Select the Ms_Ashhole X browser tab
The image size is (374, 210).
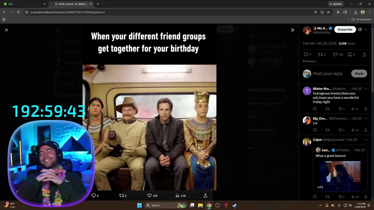(71, 4)
